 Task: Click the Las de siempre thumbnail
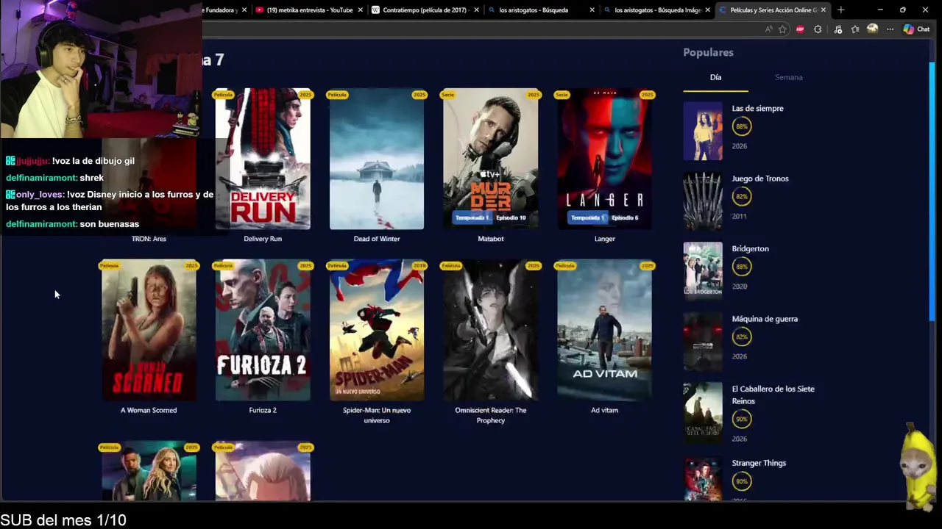pyautogui.click(x=703, y=131)
